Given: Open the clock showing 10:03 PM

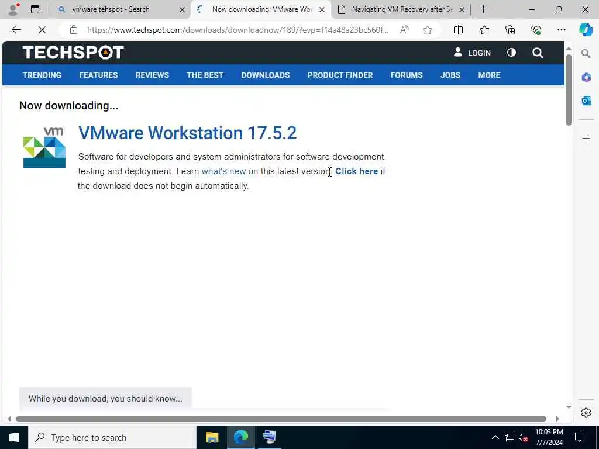Looking at the screenshot, I should point(549,437).
